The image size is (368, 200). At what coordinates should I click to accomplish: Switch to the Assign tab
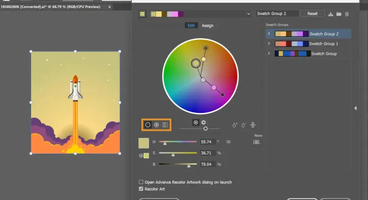click(207, 25)
